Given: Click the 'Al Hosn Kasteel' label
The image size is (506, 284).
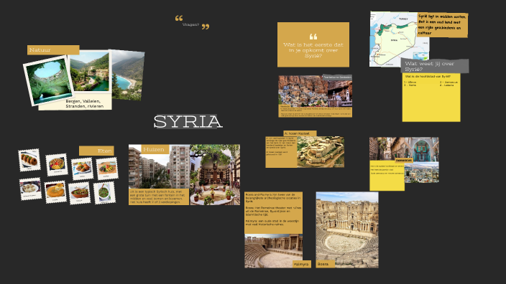Looking at the screenshot, I should [x=300, y=133].
